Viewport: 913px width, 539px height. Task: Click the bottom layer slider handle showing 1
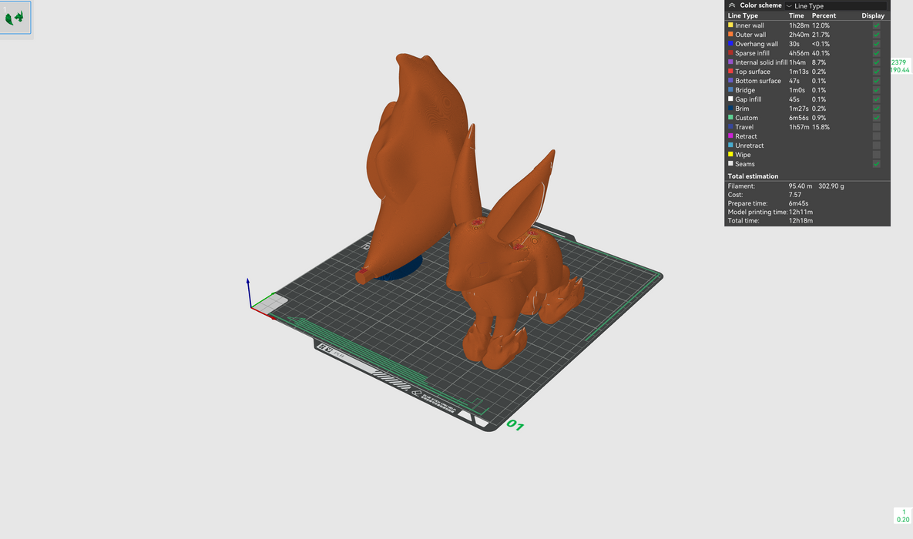903,515
